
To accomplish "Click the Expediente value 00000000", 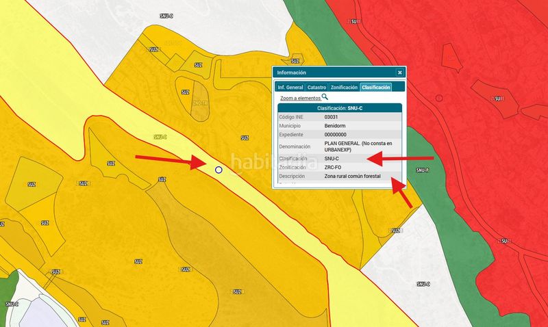I will (x=336, y=134).
